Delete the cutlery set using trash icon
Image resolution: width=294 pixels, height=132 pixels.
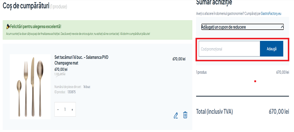(x=185, y=115)
